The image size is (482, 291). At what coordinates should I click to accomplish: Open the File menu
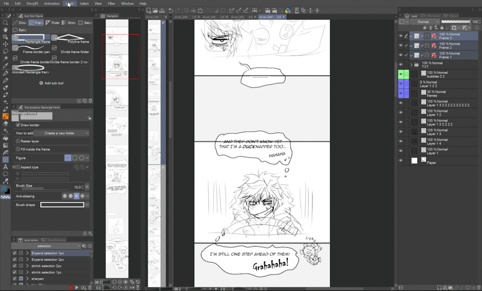tap(6, 4)
